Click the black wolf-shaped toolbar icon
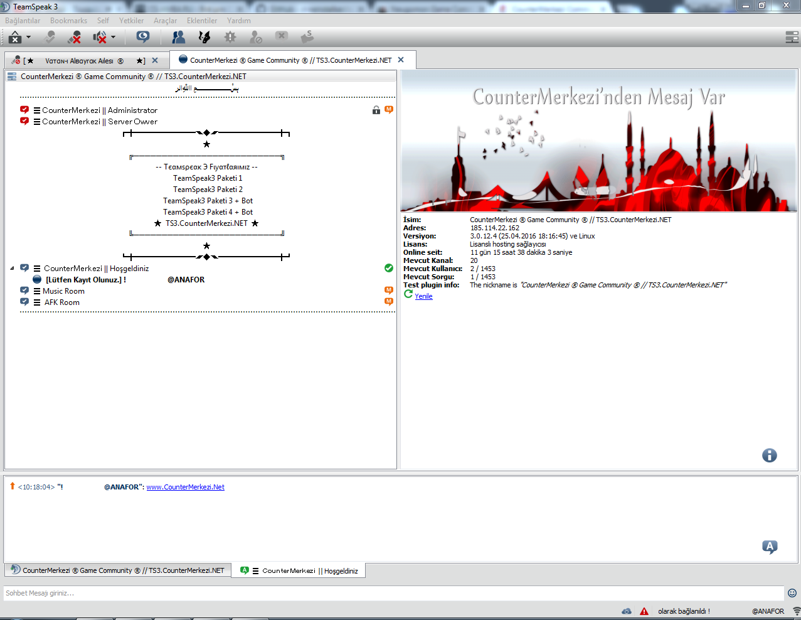The width and height of the screenshot is (801, 620). click(204, 38)
